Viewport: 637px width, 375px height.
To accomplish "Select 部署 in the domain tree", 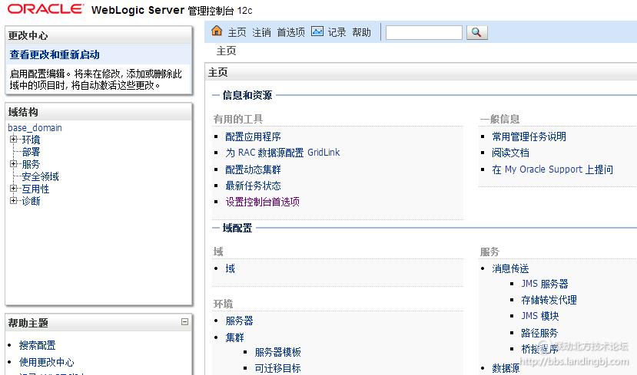I will [x=32, y=152].
